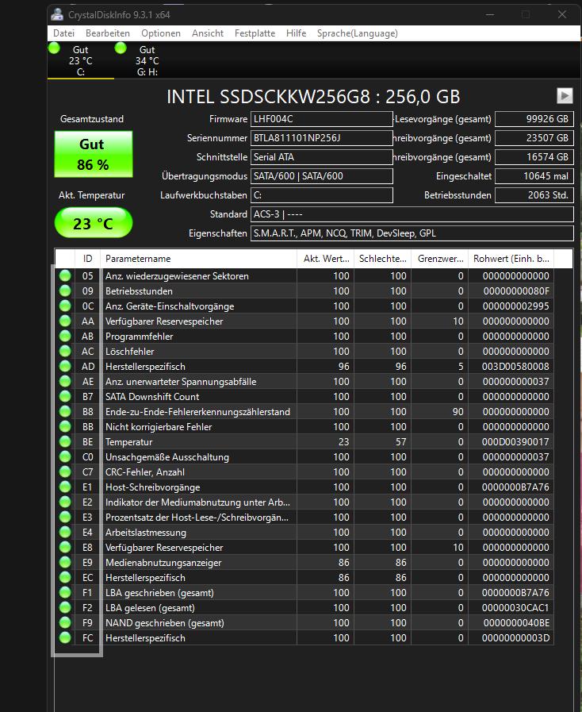Open the Optionen menu
The height and width of the screenshot is (712, 582).
click(x=161, y=33)
